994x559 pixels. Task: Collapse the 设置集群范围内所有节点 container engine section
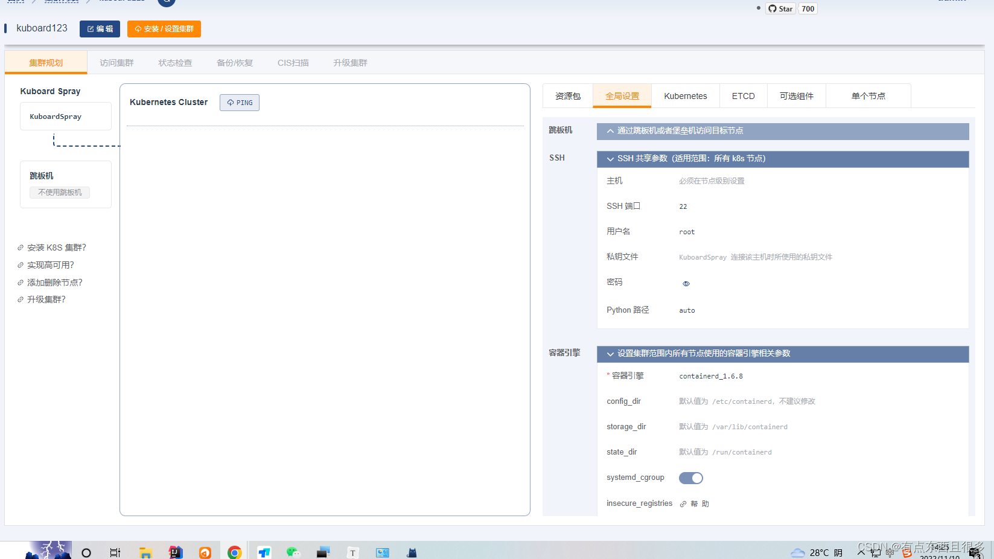tap(783, 354)
